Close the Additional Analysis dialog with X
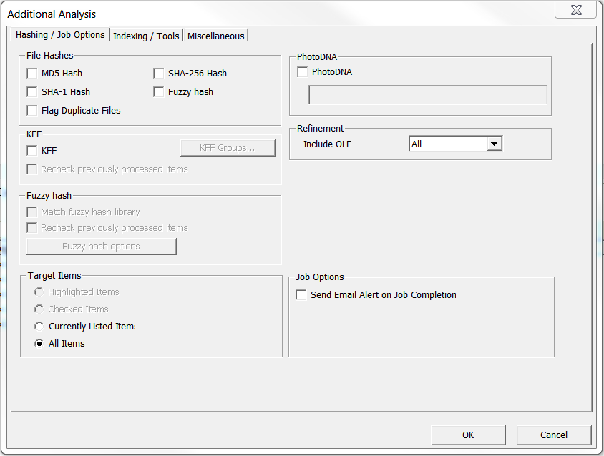604x456 pixels. pyautogui.click(x=576, y=11)
